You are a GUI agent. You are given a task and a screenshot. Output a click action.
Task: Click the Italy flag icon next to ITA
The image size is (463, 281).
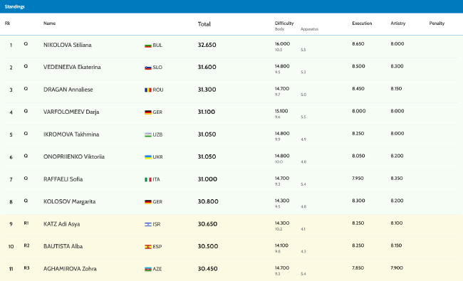[x=148, y=179]
